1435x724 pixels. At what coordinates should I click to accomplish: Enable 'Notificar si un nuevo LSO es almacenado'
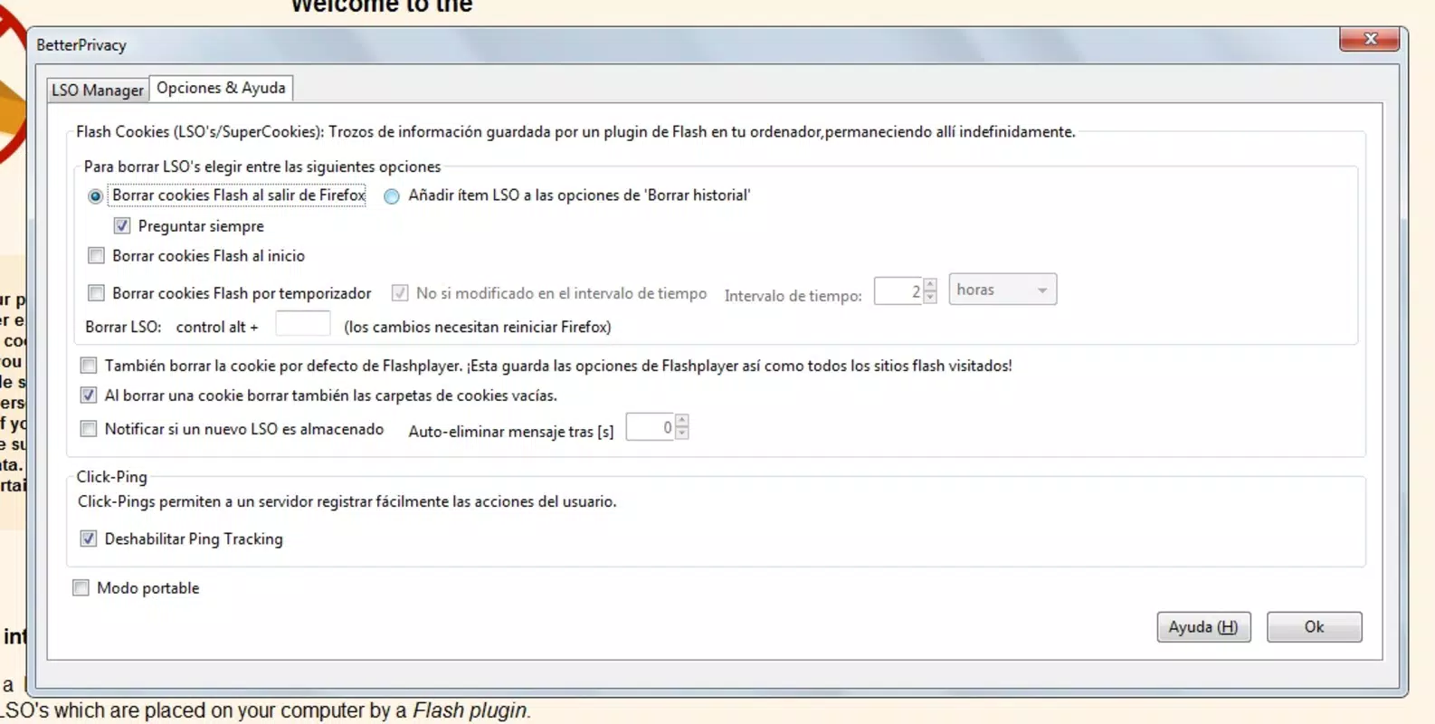click(x=89, y=429)
